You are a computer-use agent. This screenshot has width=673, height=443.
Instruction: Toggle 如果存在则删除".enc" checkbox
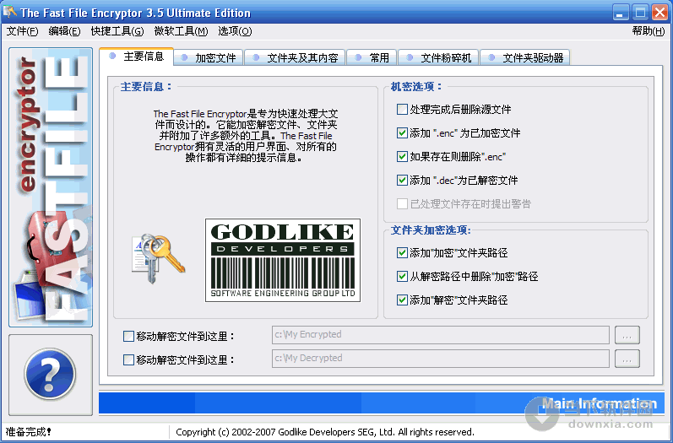point(402,157)
